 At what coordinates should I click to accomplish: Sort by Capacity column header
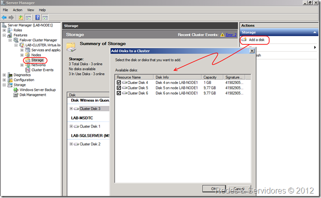pyautogui.click(x=213, y=77)
